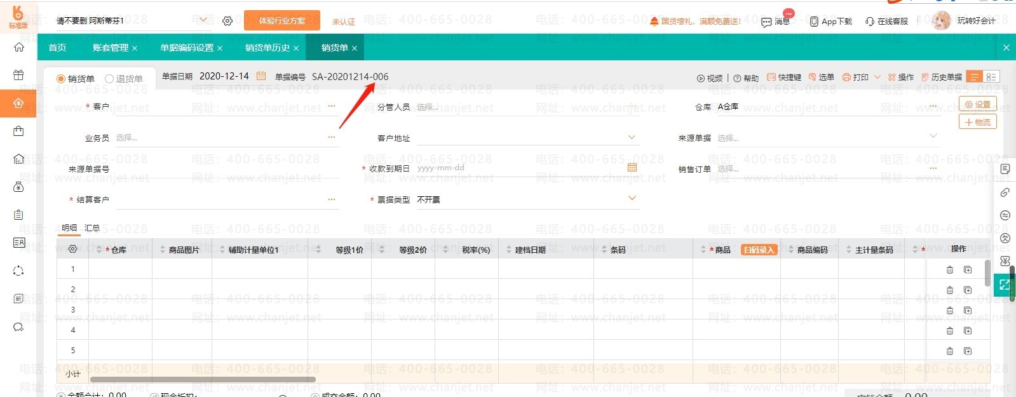Switch to the 账套管理 tab
Screen dimensions: 1016x397
(111, 48)
